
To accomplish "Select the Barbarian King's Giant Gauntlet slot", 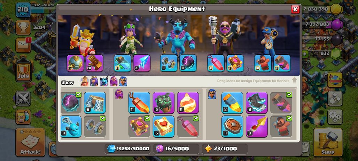I will coord(94,63).
